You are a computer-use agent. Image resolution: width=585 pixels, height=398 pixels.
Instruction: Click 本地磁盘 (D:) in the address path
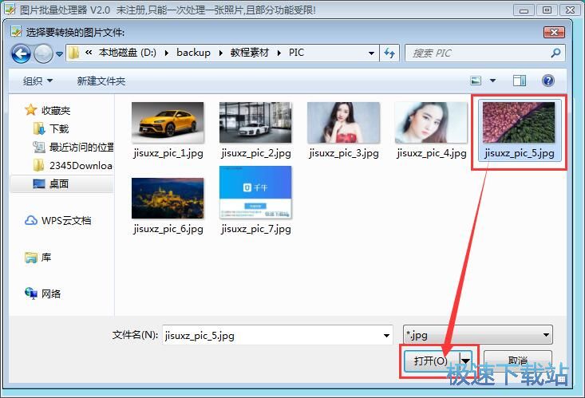[127, 53]
